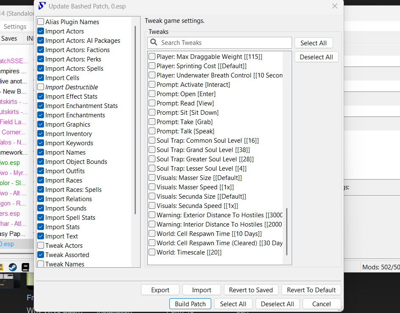
Task: Click the Wrye Bash logo in title bar
Action: point(42,6)
